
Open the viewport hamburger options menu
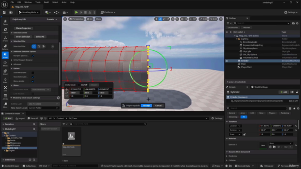click(65, 19)
